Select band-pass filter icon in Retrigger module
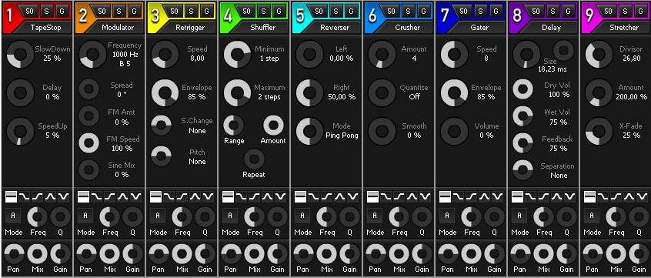Viewport: 651px width, 278px height. point(195,196)
